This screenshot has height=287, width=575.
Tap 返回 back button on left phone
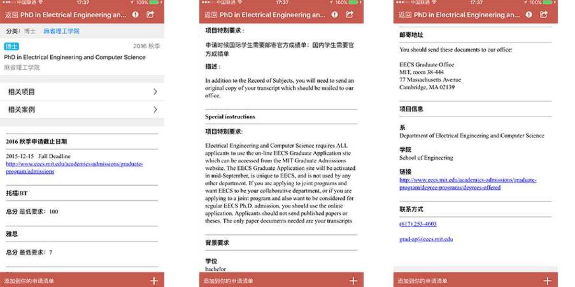tap(11, 15)
